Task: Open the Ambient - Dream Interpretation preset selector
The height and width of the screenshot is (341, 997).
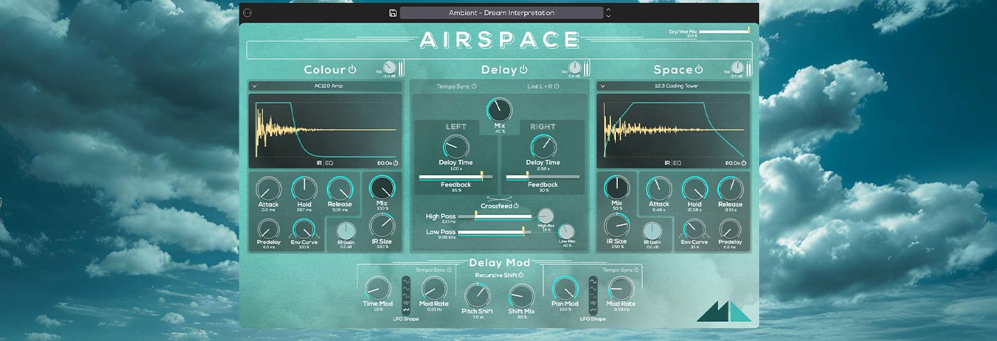Action: 501,13
